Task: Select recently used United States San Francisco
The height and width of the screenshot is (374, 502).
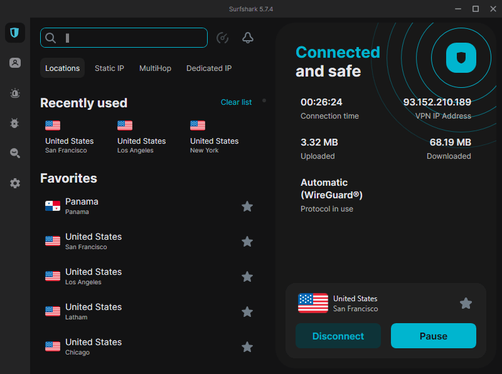Action: pos(70,137)
